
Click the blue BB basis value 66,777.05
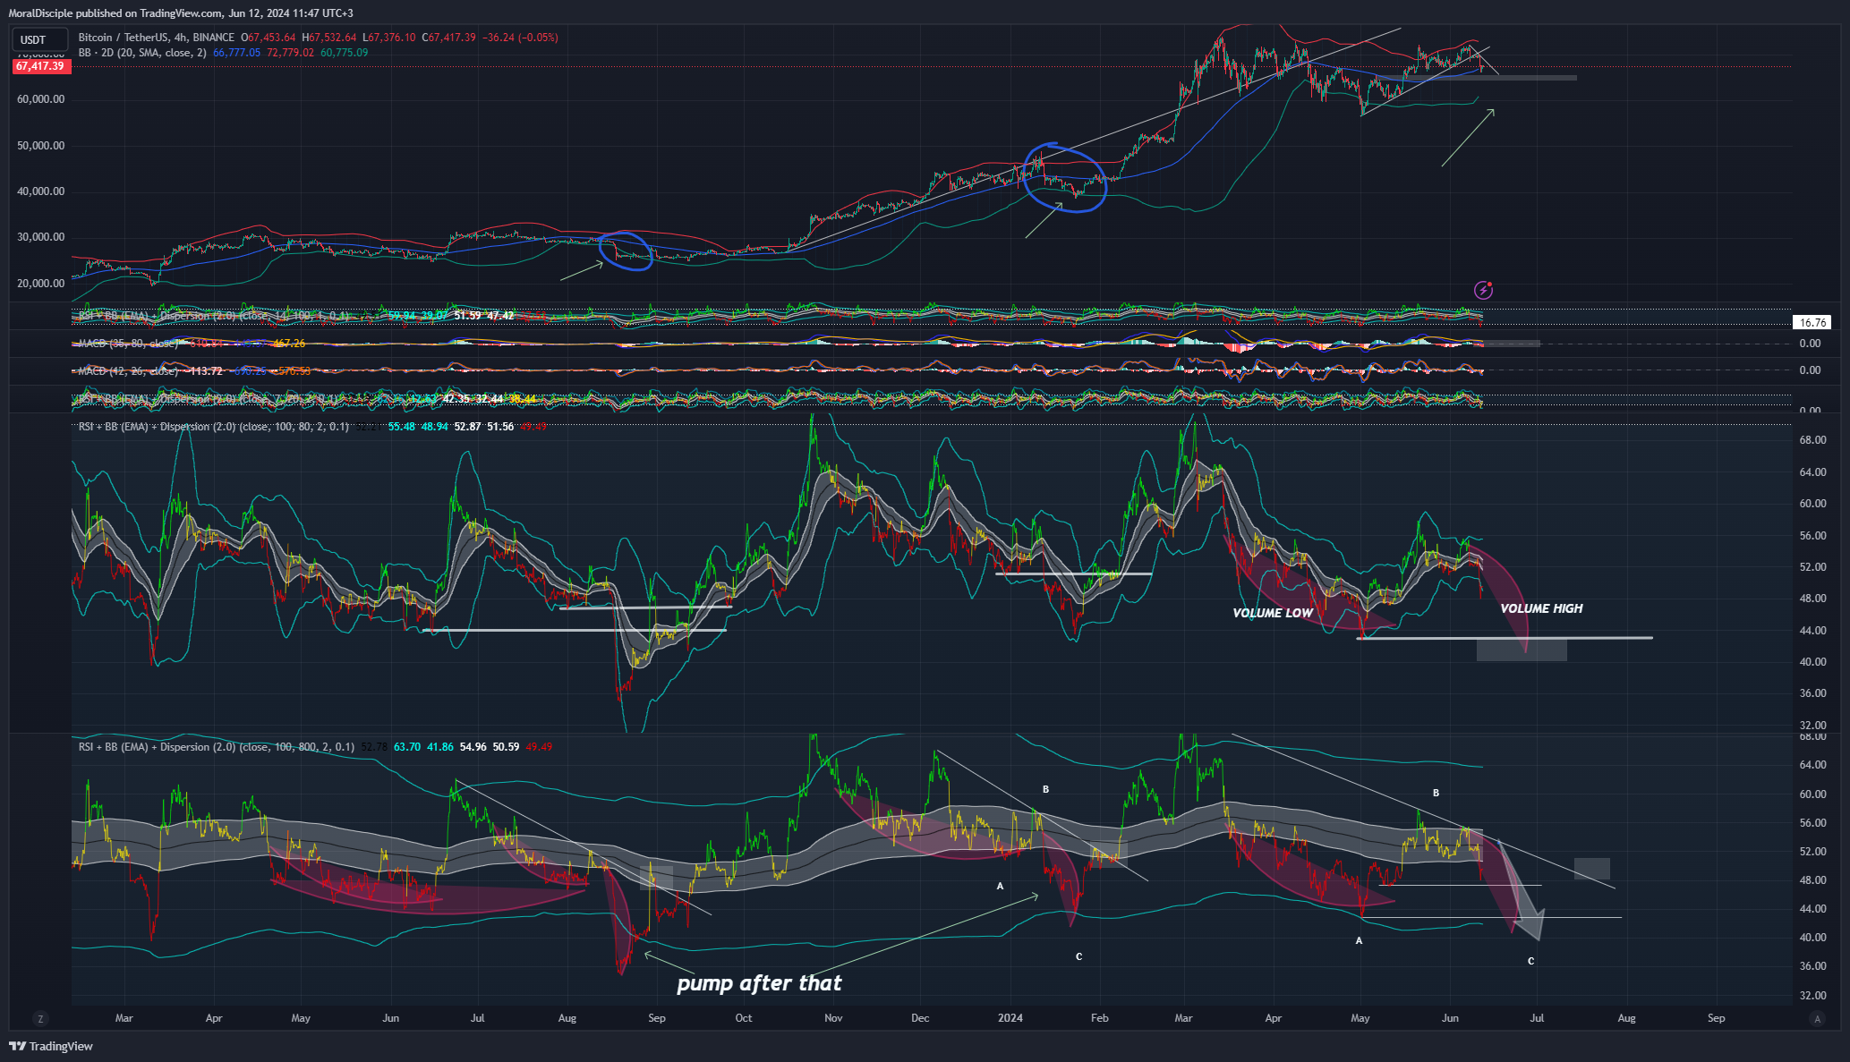236,53
